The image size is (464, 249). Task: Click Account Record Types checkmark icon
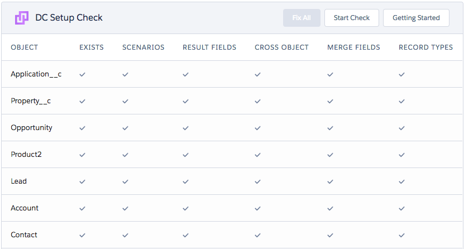(x=401, y=208)
